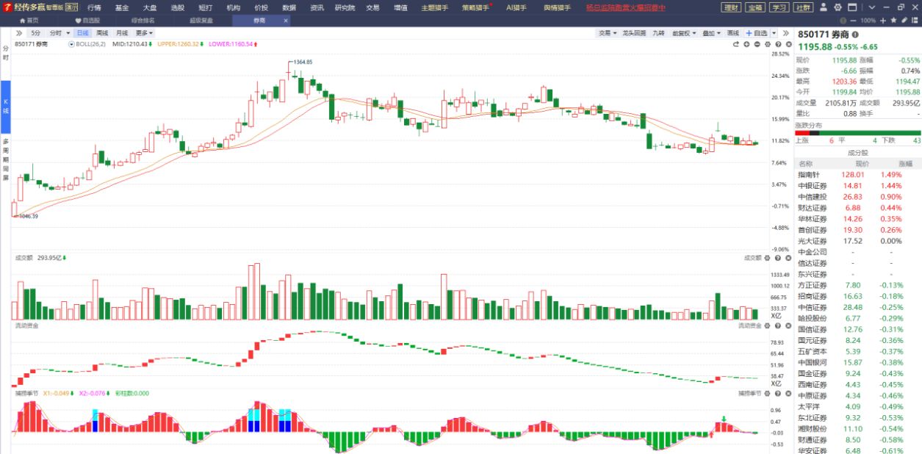
Task: Click the main chart share arrow icon
Action: pos(735,44)
